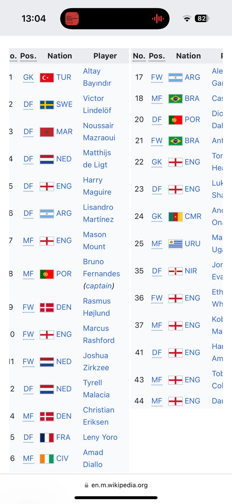Viewport: 232px width, 504px height.
Task: Click the Northern Ireland flag icon
Action: click(176, 271)
